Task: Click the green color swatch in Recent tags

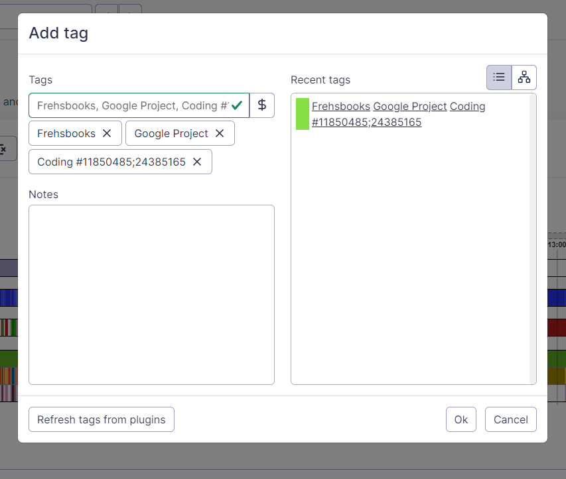Action: (x=303, y=114)
